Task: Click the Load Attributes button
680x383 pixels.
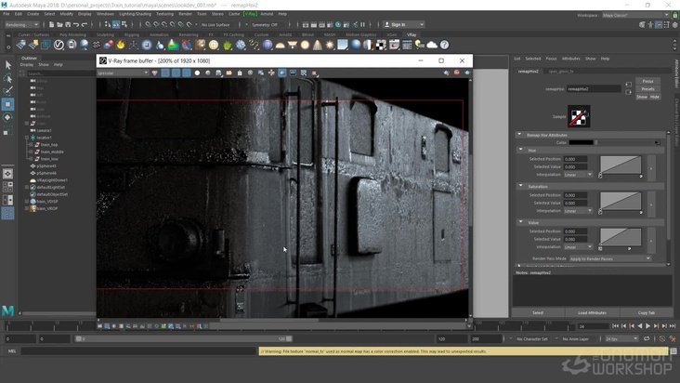Action: (x=592, y=312)
